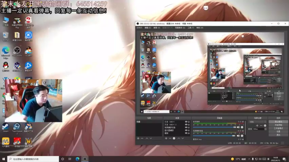
Task: Open the Microsoft Edge desktop shortcut
Action: [x=5, y=53]
